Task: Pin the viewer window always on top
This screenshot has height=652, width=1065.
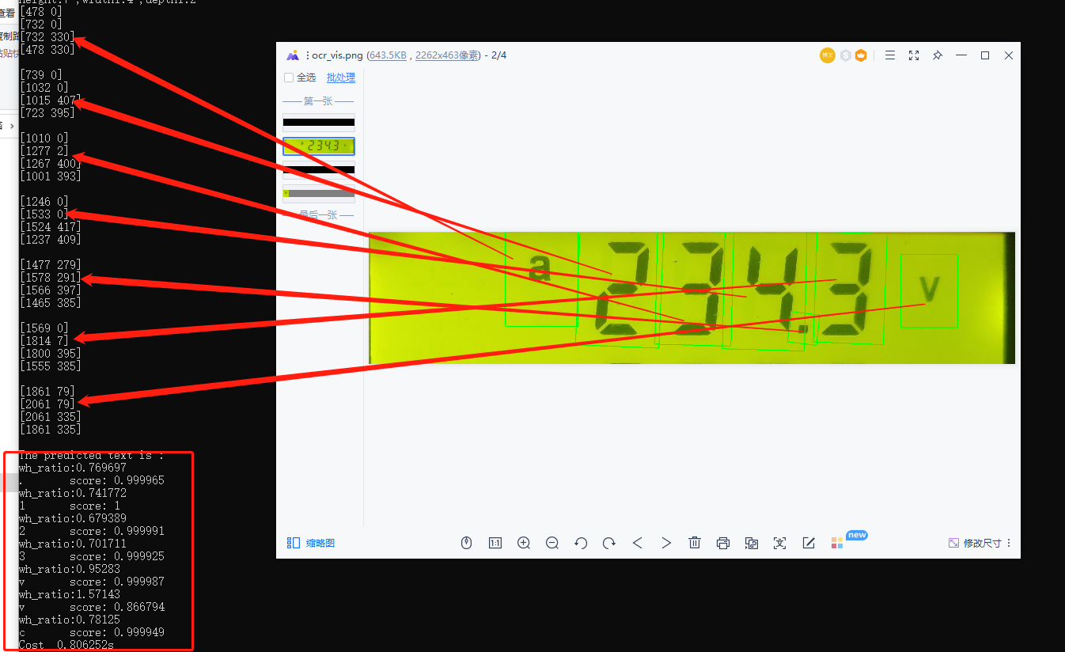Action: pos(938,55)
